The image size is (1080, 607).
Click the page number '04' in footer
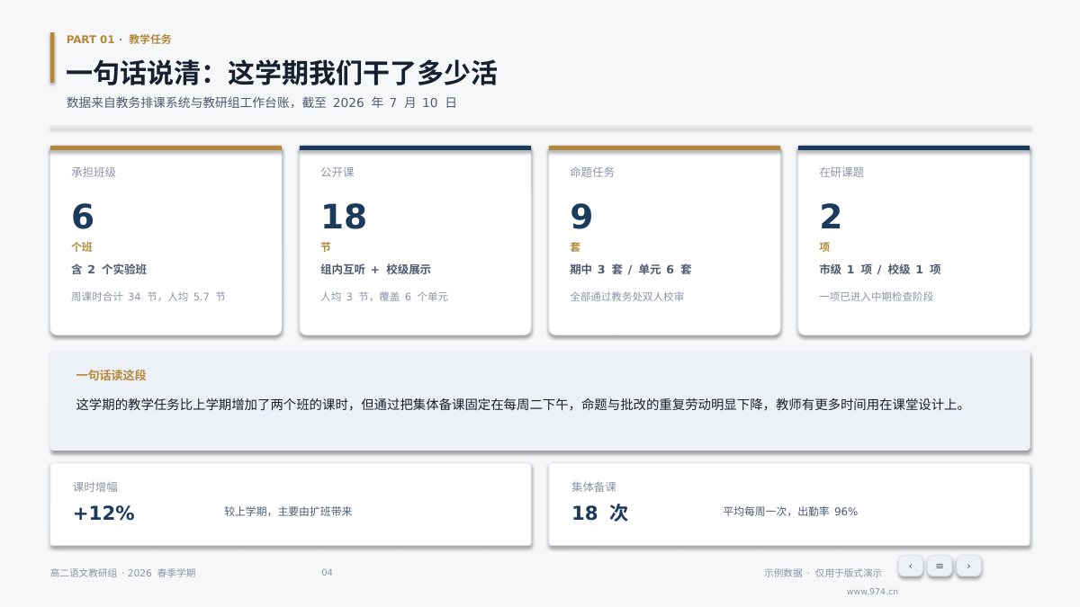[x=328, y=573]
